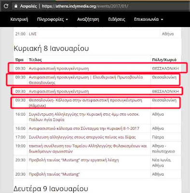The height and width of the screenshot is (193, 190).
Task: Open Αντιφασιστικό κάλεσμα στο Σύνταγμα link
Action: pyautogui.click(x=84, y=128)
